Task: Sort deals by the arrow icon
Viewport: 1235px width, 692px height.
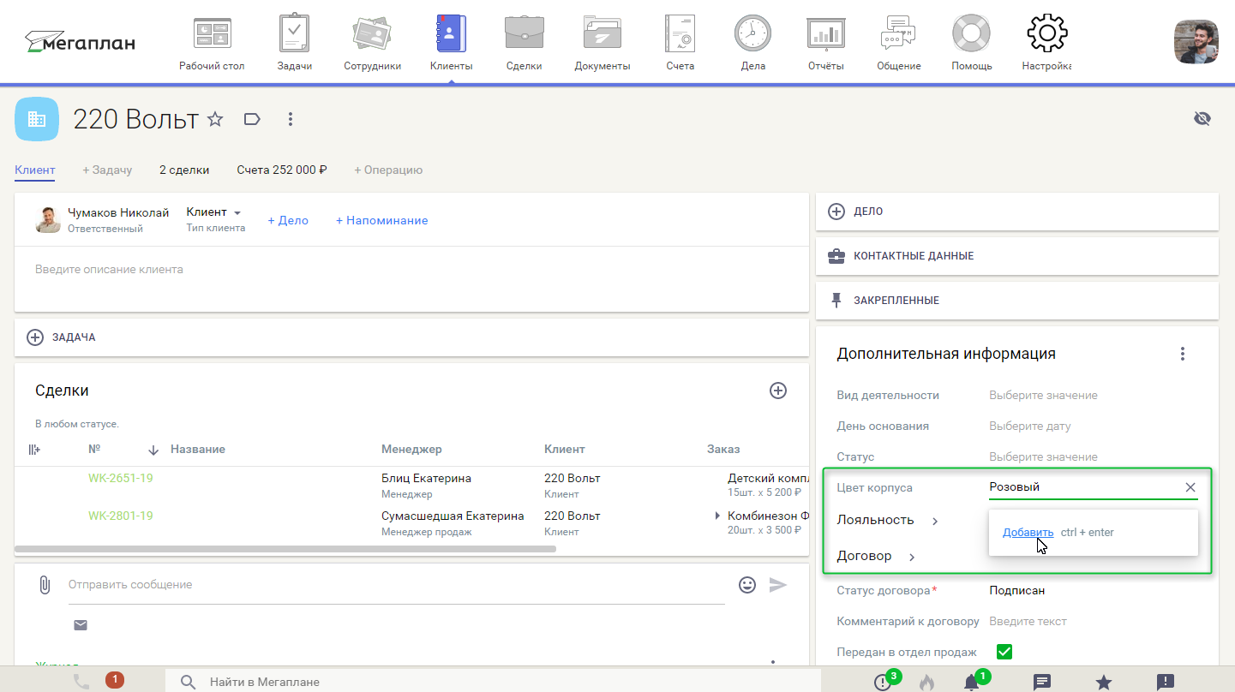Action: pos(154,450)
